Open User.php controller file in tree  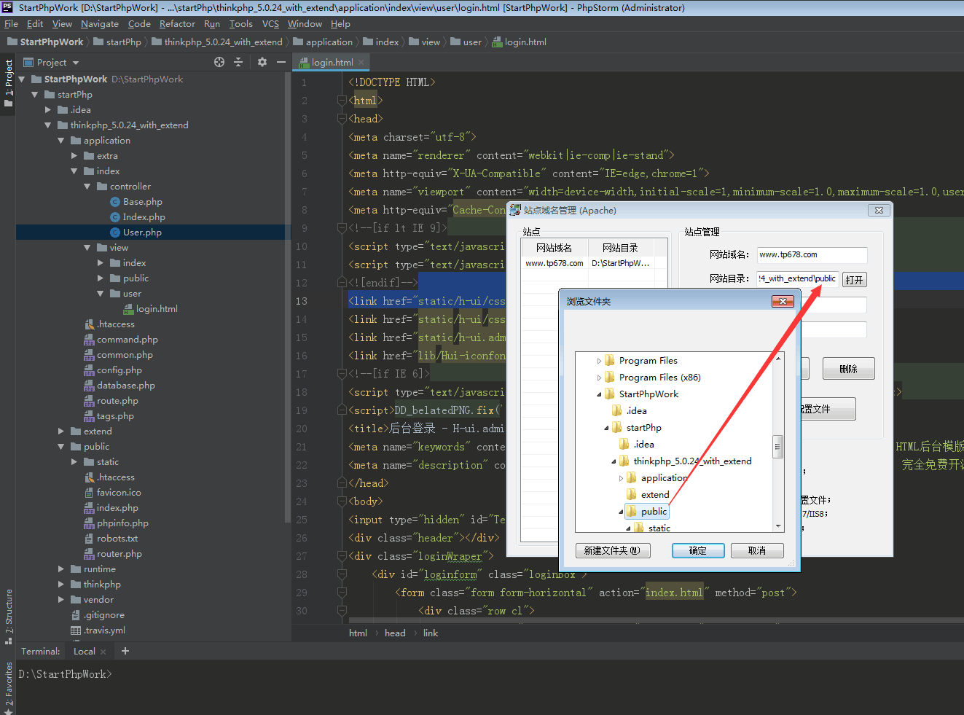point(142,233)
